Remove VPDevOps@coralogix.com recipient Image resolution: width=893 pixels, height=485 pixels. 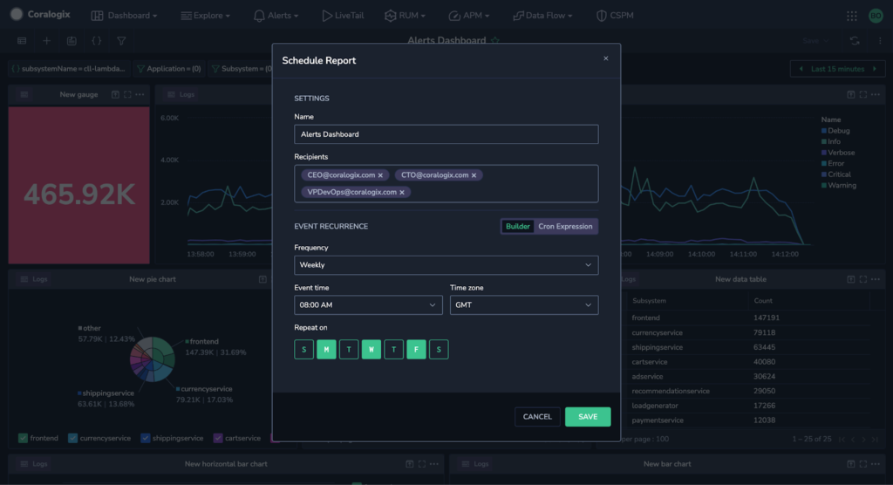tap(402, 193)
